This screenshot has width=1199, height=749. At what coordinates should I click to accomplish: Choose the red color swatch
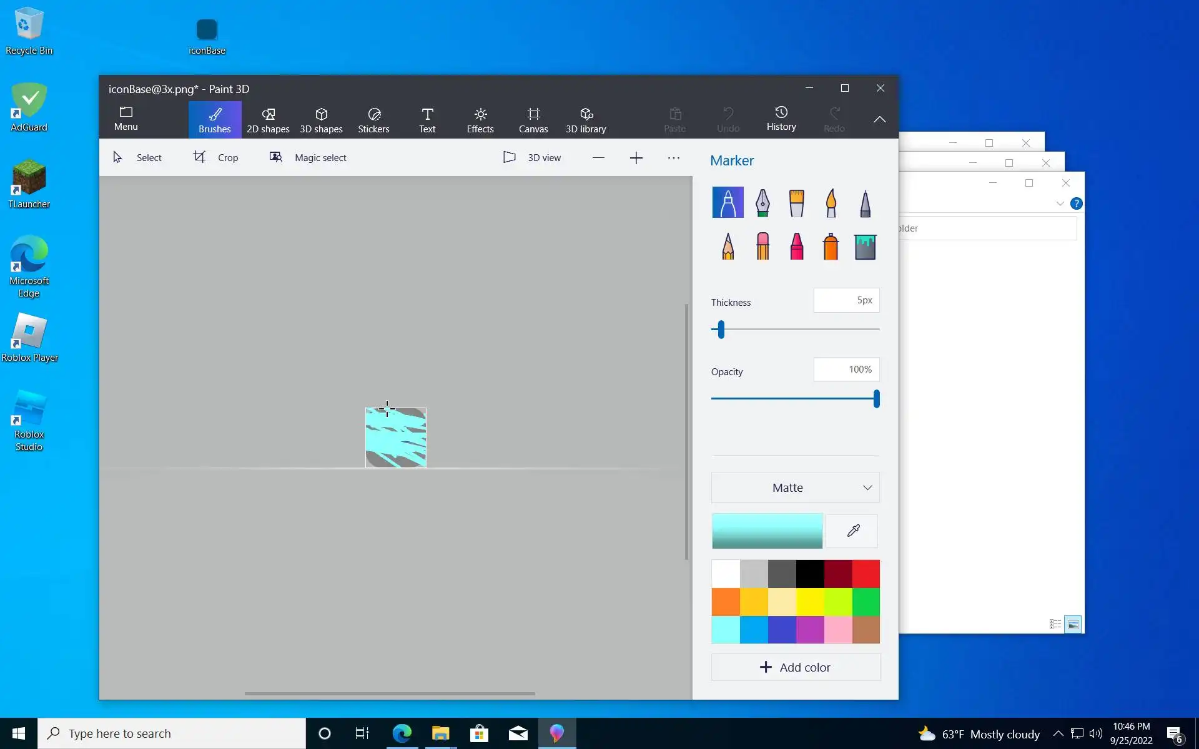[866, 574]
